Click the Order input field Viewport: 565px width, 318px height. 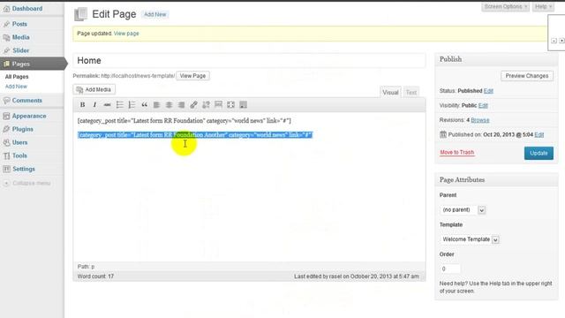tap(449, 269)
